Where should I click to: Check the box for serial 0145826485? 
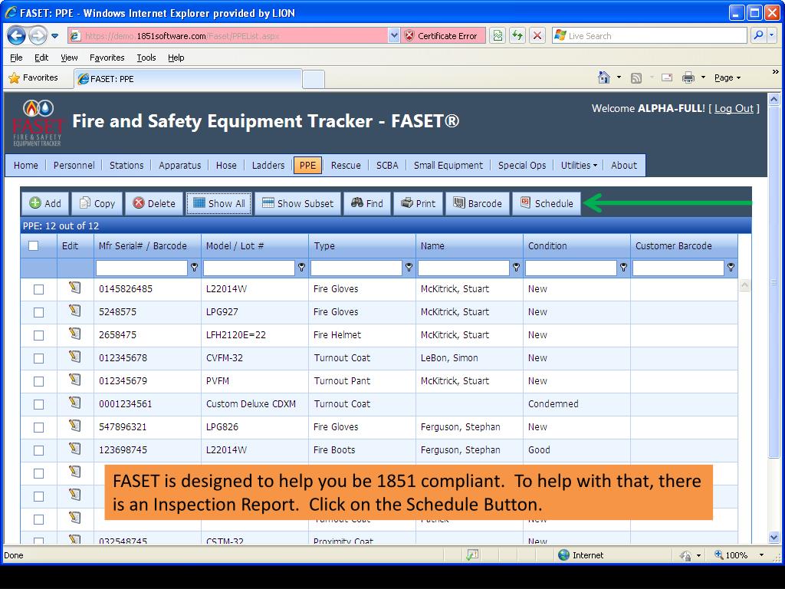click(x=38, y=289)
